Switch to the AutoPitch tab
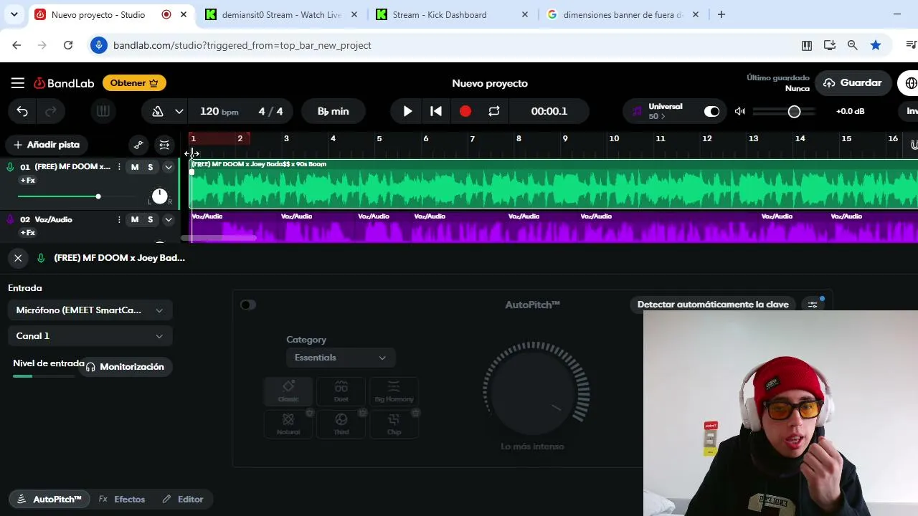Image resolution: width=918 pixels, height=516 pixels. [x=49, y=500]
